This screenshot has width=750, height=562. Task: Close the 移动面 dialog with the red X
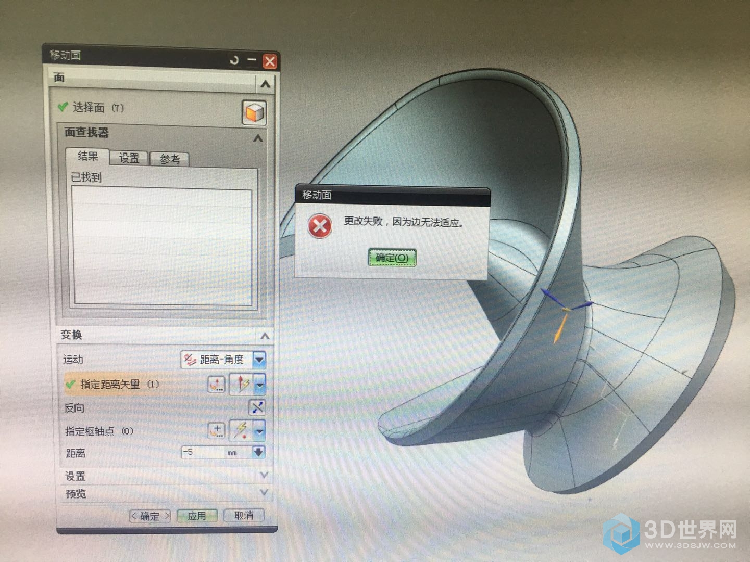point(270,62)
